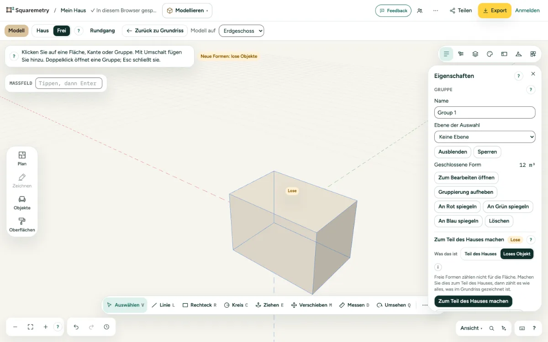Open the color palette panel icon

coord(490,54)
